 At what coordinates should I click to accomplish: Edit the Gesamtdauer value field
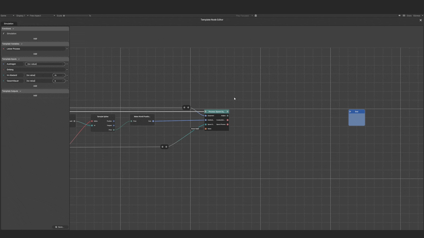point(38,81)
